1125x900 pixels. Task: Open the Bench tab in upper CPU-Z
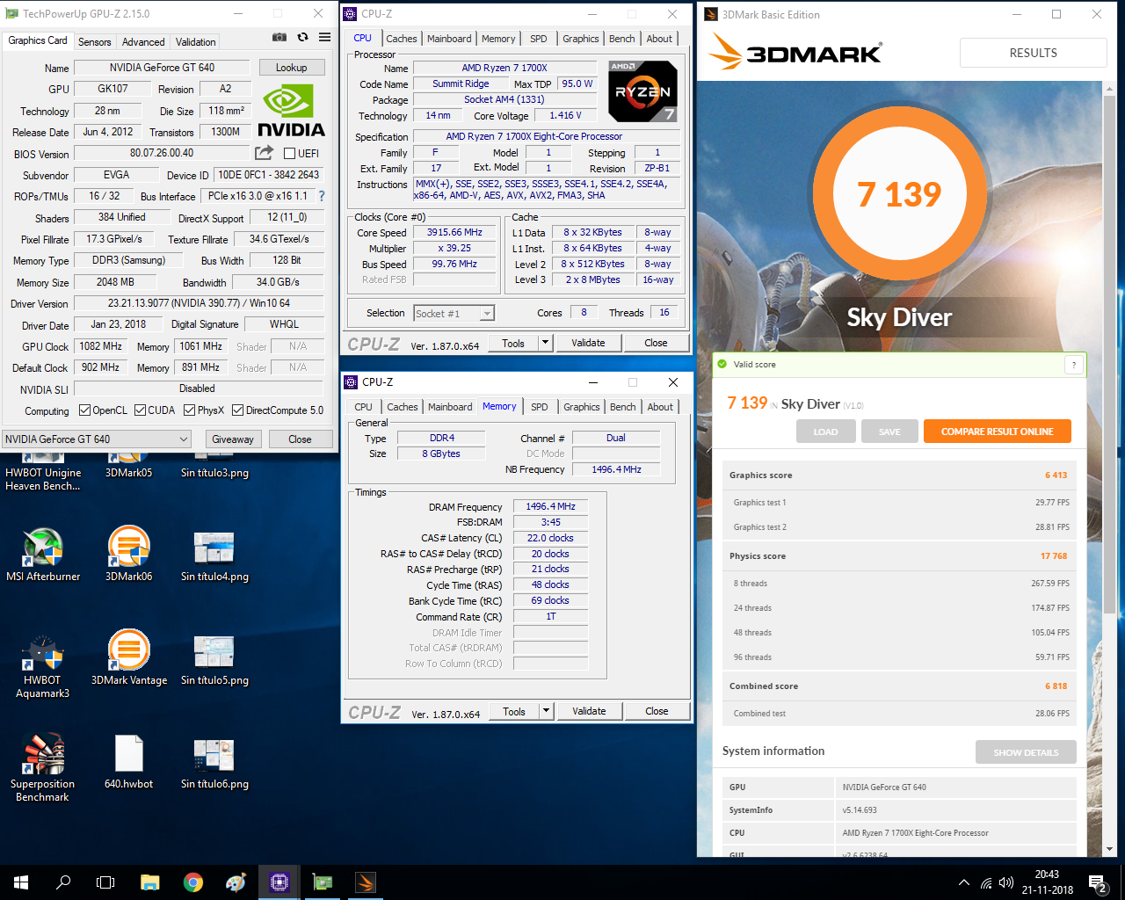tap(621, 38)
